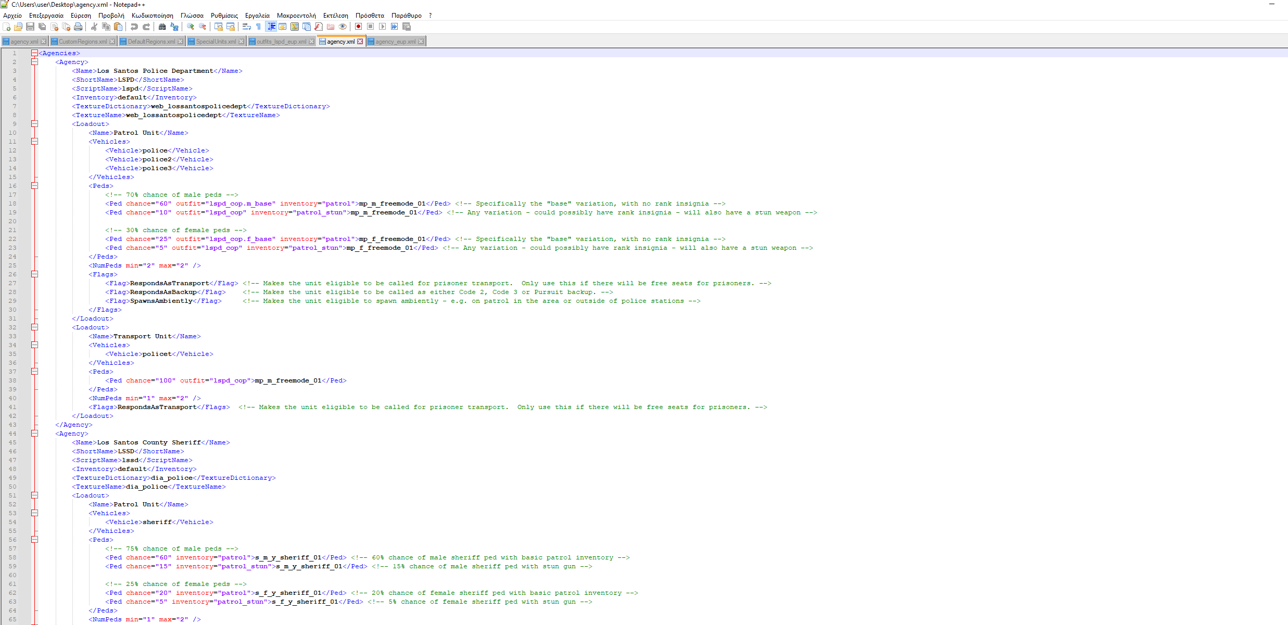Click the Undo arrow icon

pos(134,27)
